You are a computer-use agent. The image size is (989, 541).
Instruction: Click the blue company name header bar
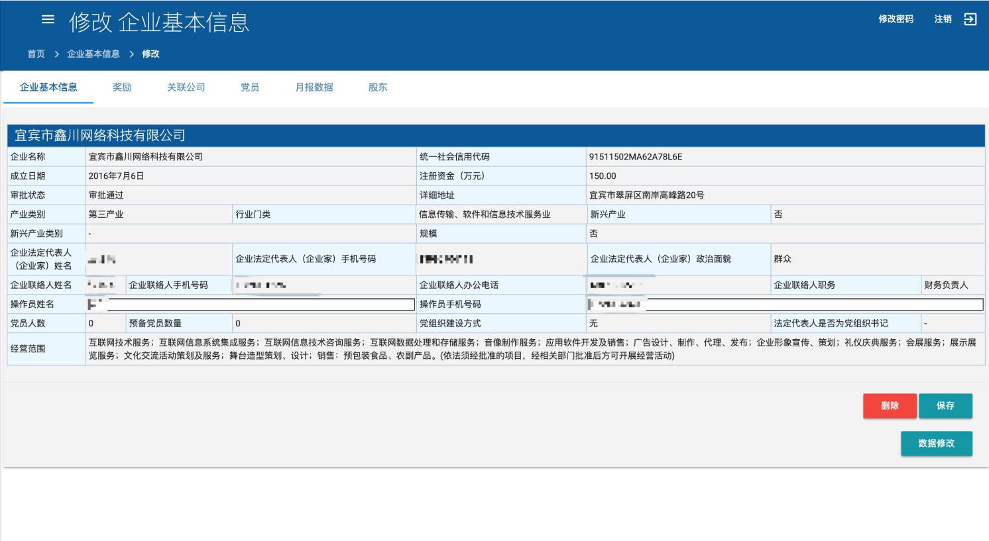(x=496, y=135)
